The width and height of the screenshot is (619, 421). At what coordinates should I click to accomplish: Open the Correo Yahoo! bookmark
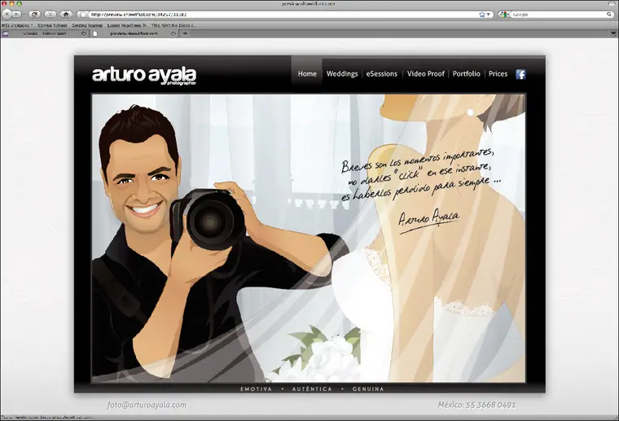52,25
